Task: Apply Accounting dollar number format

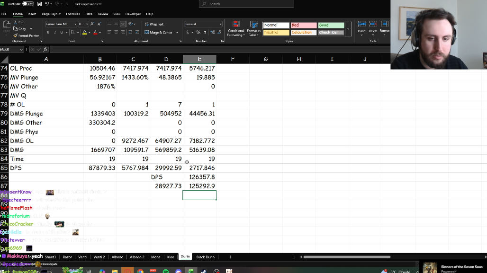Action: point(187,32)
